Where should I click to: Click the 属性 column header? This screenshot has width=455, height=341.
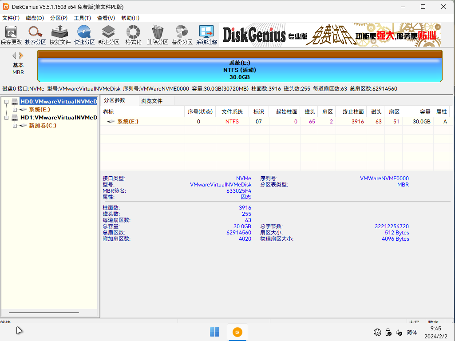point(442,112)
